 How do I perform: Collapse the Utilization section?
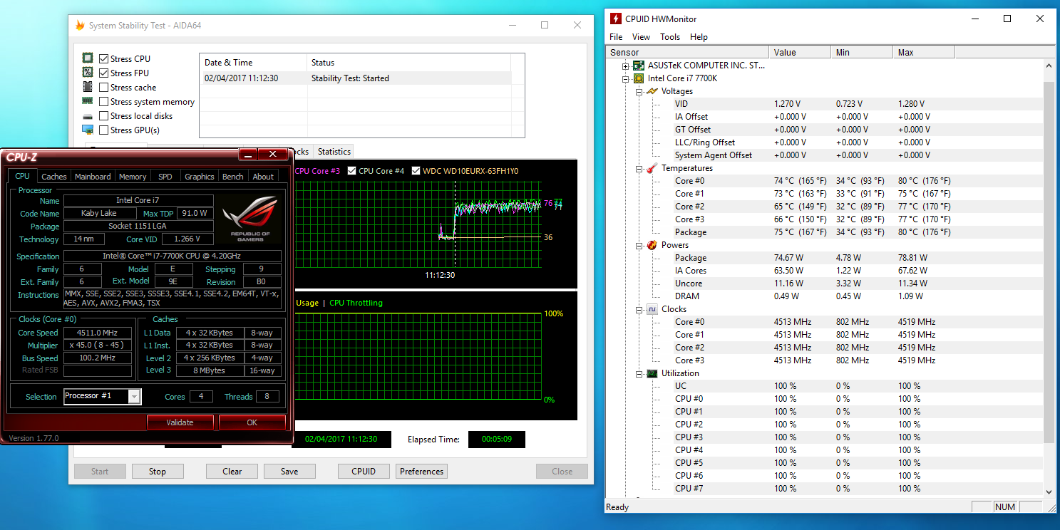(x=639, y=373)
